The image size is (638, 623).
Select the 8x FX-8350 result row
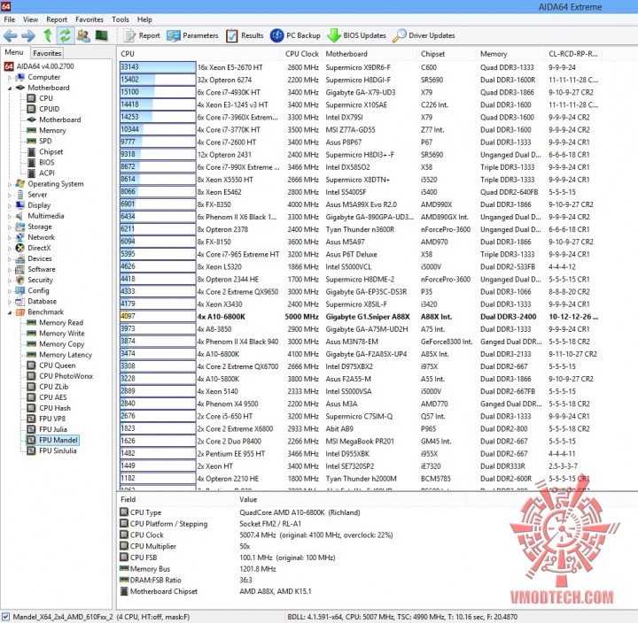coord(359,204)
